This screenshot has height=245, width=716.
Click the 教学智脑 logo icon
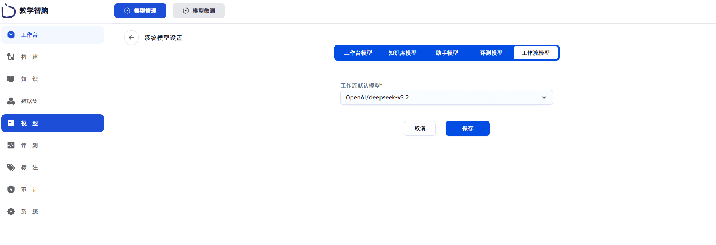pos(8,11)
